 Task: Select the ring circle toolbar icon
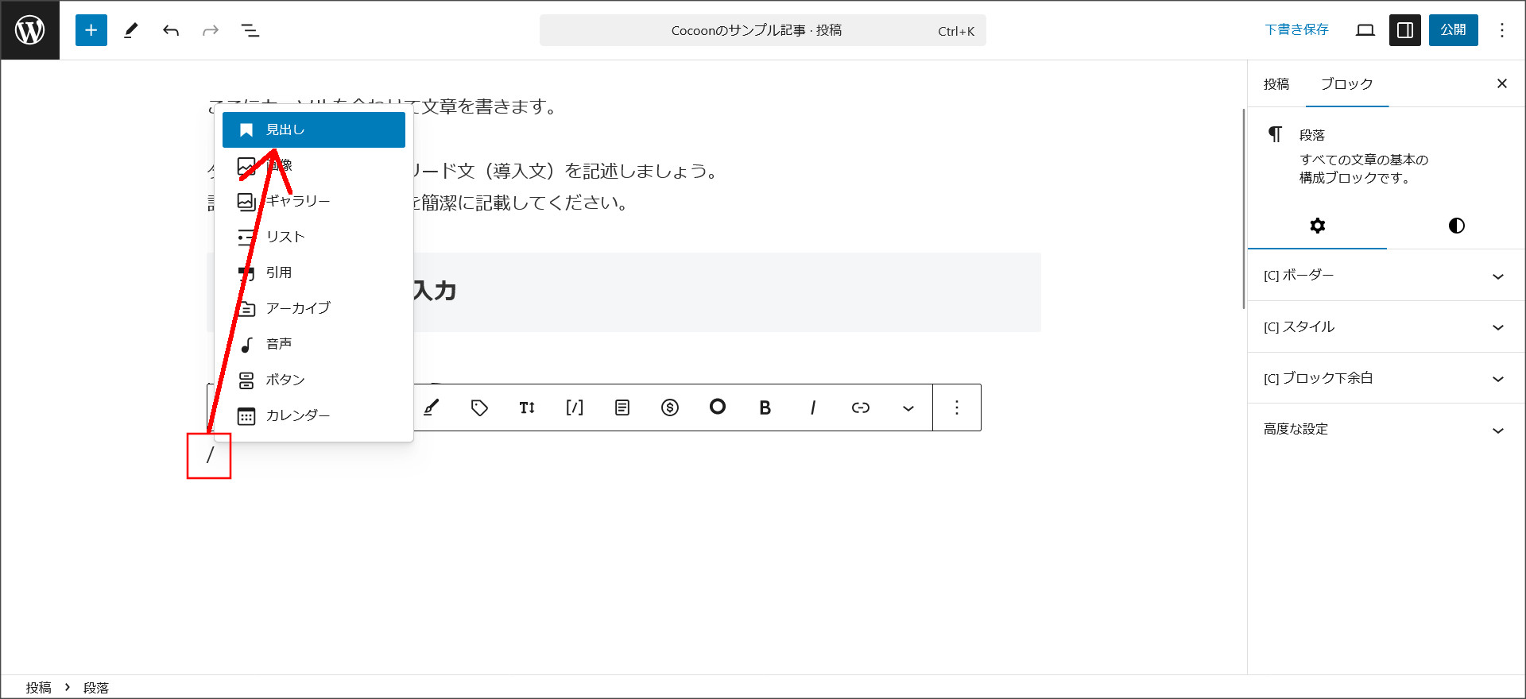718,407
